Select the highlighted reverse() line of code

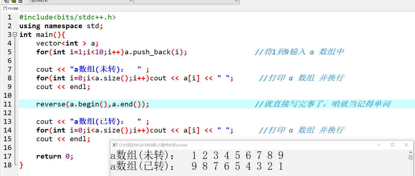(x=92, y=104)
